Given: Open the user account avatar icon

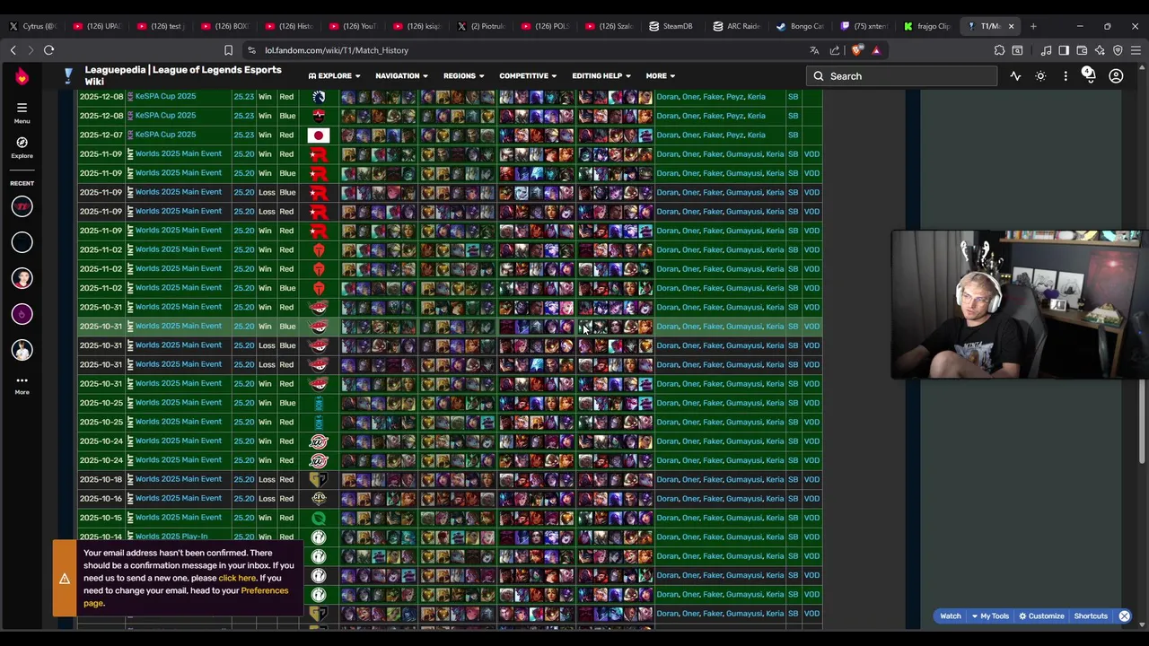Looking at the screenshot, I should [x=1116, y=76].
